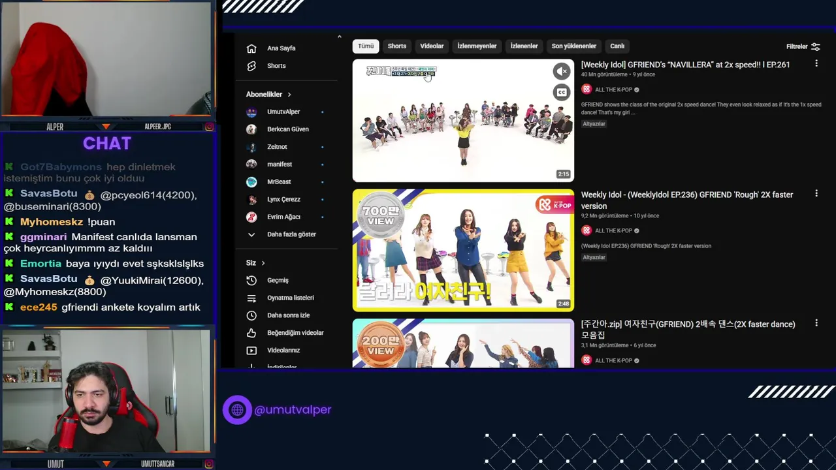Image resolution: width=836 pixels, height=470 pixels.
Task: Click Got7Babymons chat username
Action: coord(61,167)
